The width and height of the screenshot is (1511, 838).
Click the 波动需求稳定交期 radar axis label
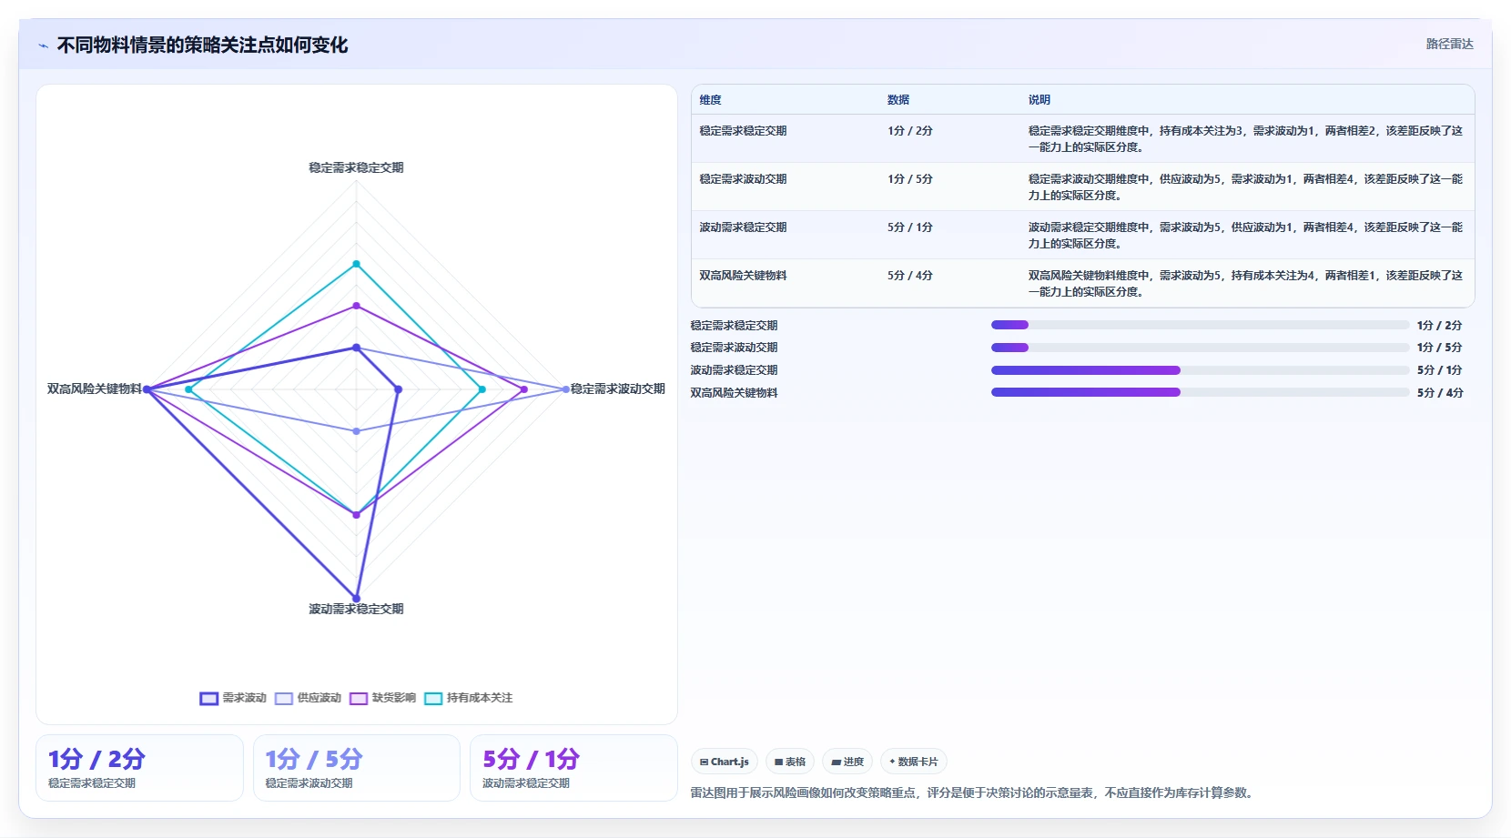(356, 609)
